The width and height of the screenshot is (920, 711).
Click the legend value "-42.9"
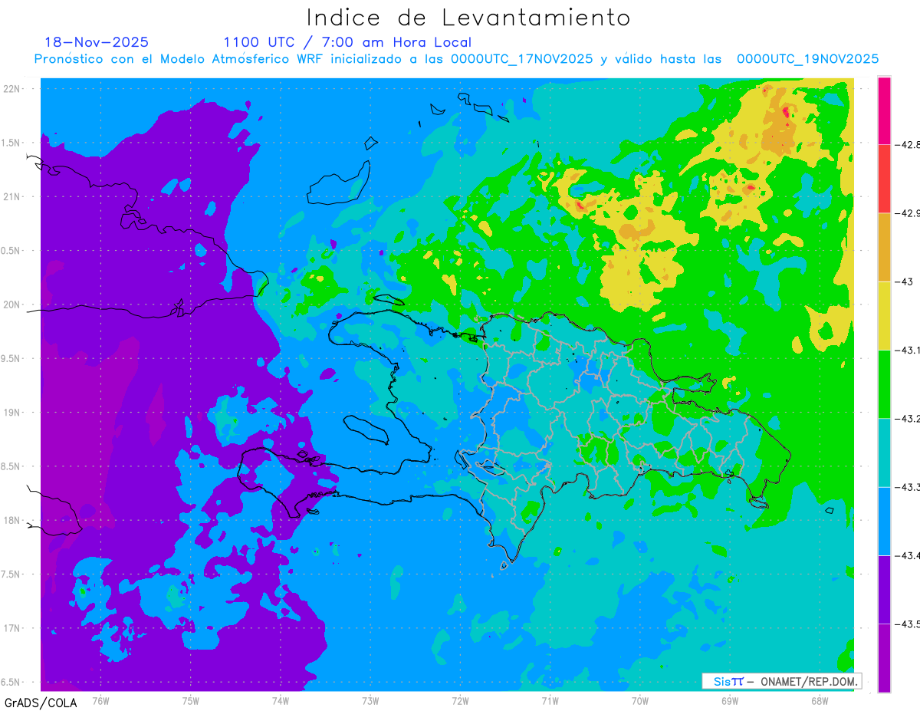click(x=909, y=213)
